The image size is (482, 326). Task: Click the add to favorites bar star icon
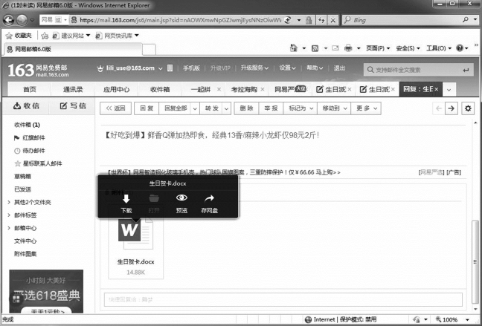(x=45, y=36)
